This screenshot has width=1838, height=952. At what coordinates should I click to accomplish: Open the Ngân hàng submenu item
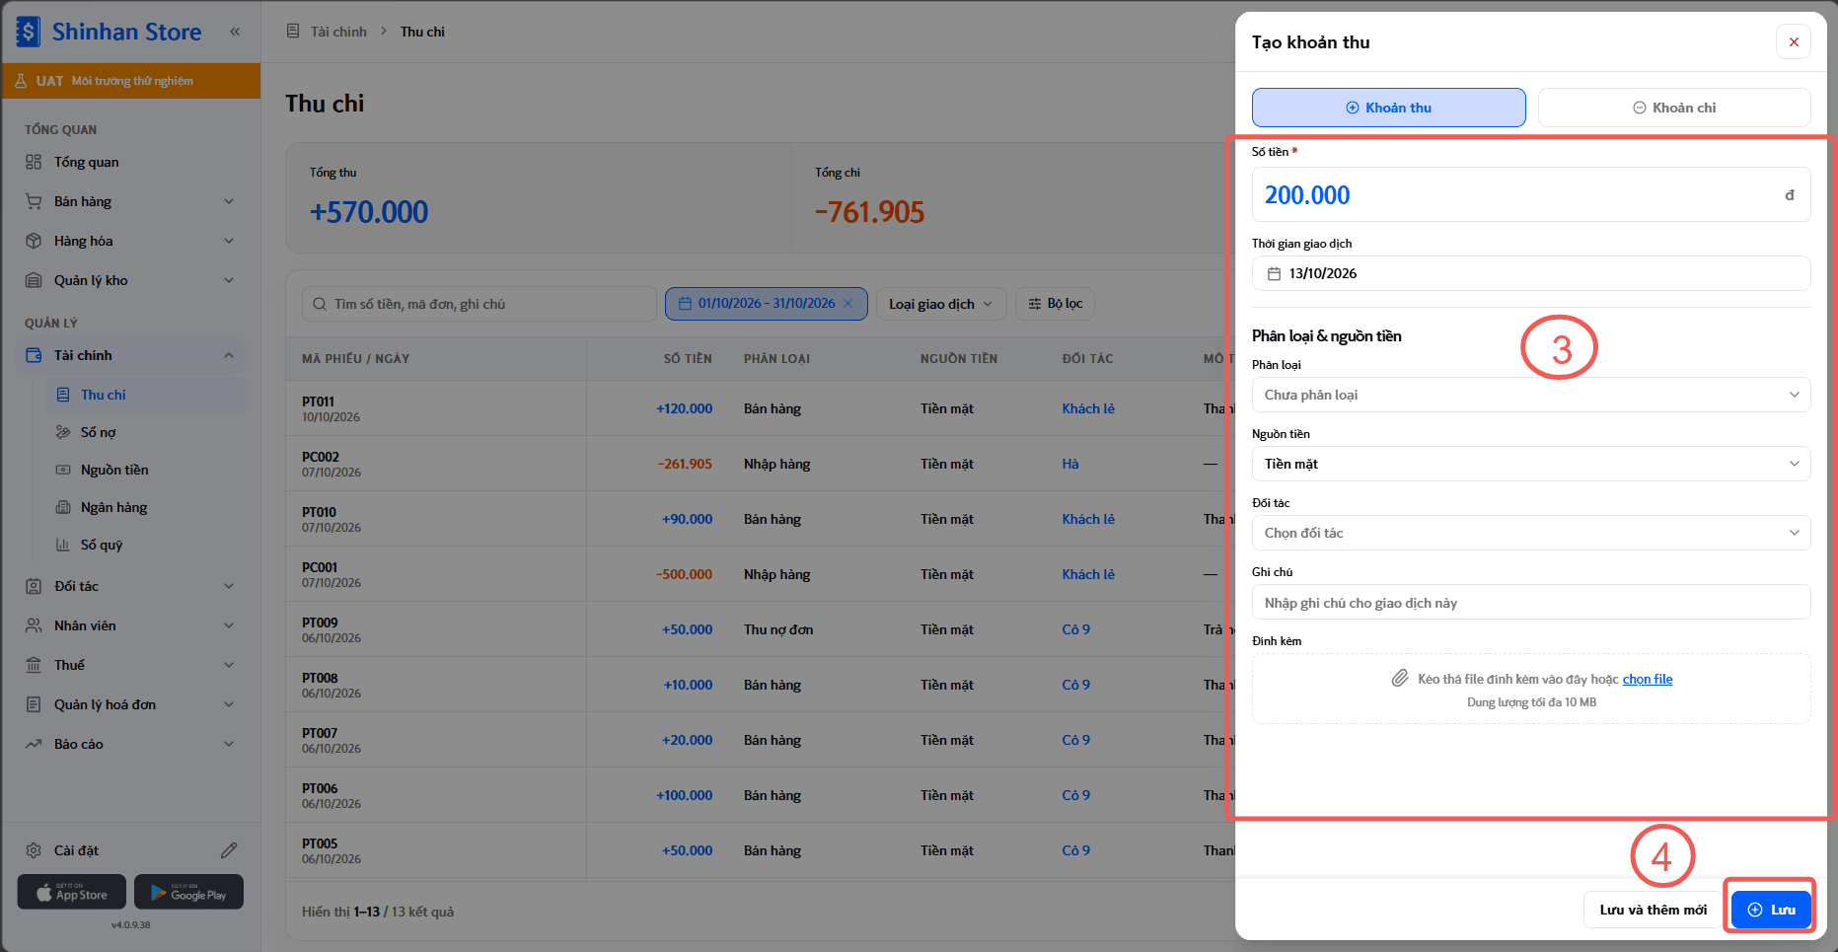point(148,507)
